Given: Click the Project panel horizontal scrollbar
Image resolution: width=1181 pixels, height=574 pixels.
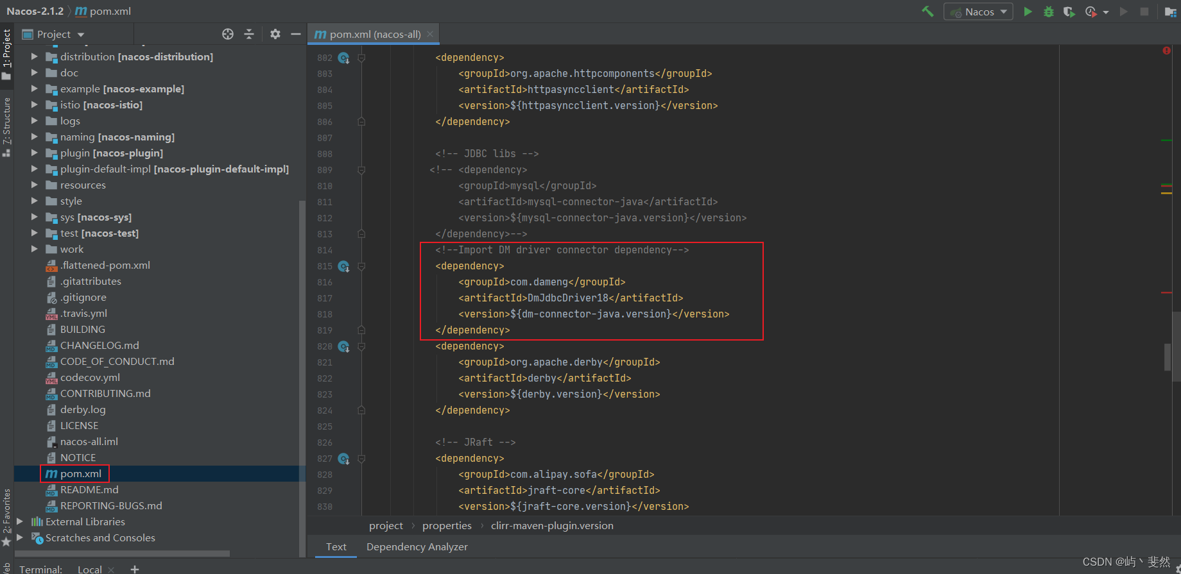Looking at the screenshot, I should coord(122,553).
